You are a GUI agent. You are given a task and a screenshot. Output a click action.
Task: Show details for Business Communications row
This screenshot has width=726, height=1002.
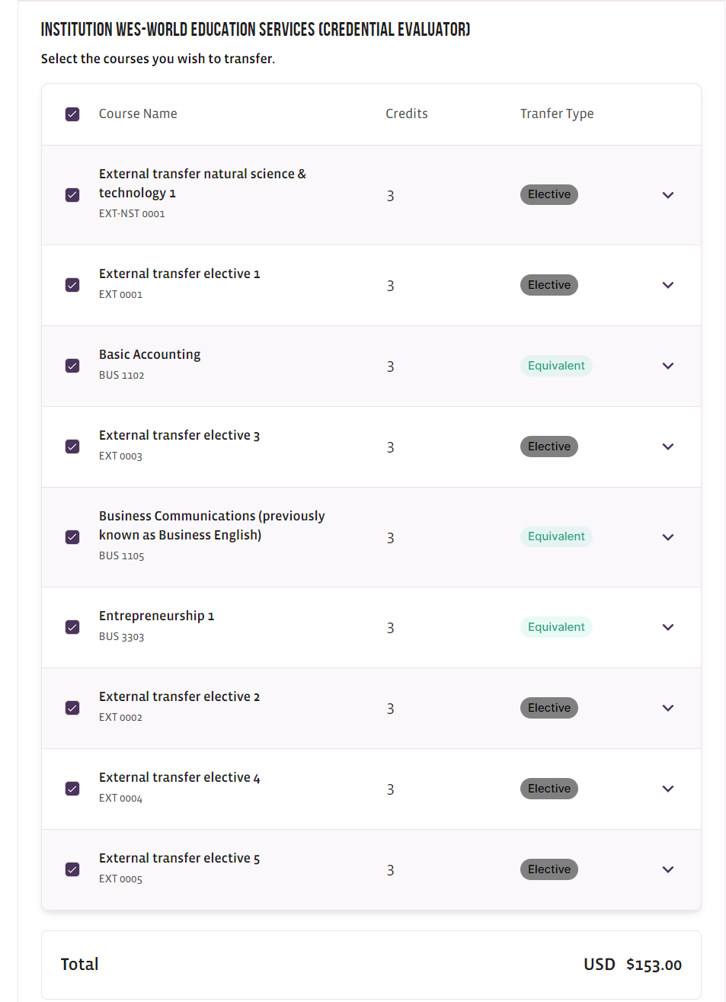point(668,537)
